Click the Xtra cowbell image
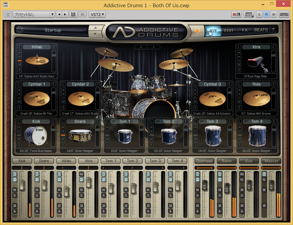 coord(258,64)
